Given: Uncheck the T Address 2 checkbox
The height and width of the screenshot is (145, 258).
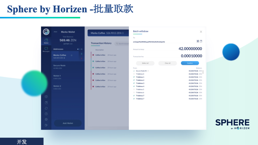Looking at the screenshot, I should 134,80.
